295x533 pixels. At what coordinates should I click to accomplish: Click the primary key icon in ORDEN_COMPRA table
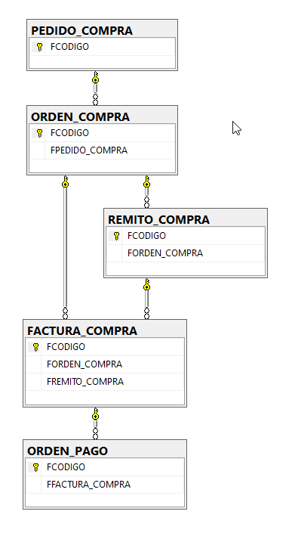tap(39, 133)
